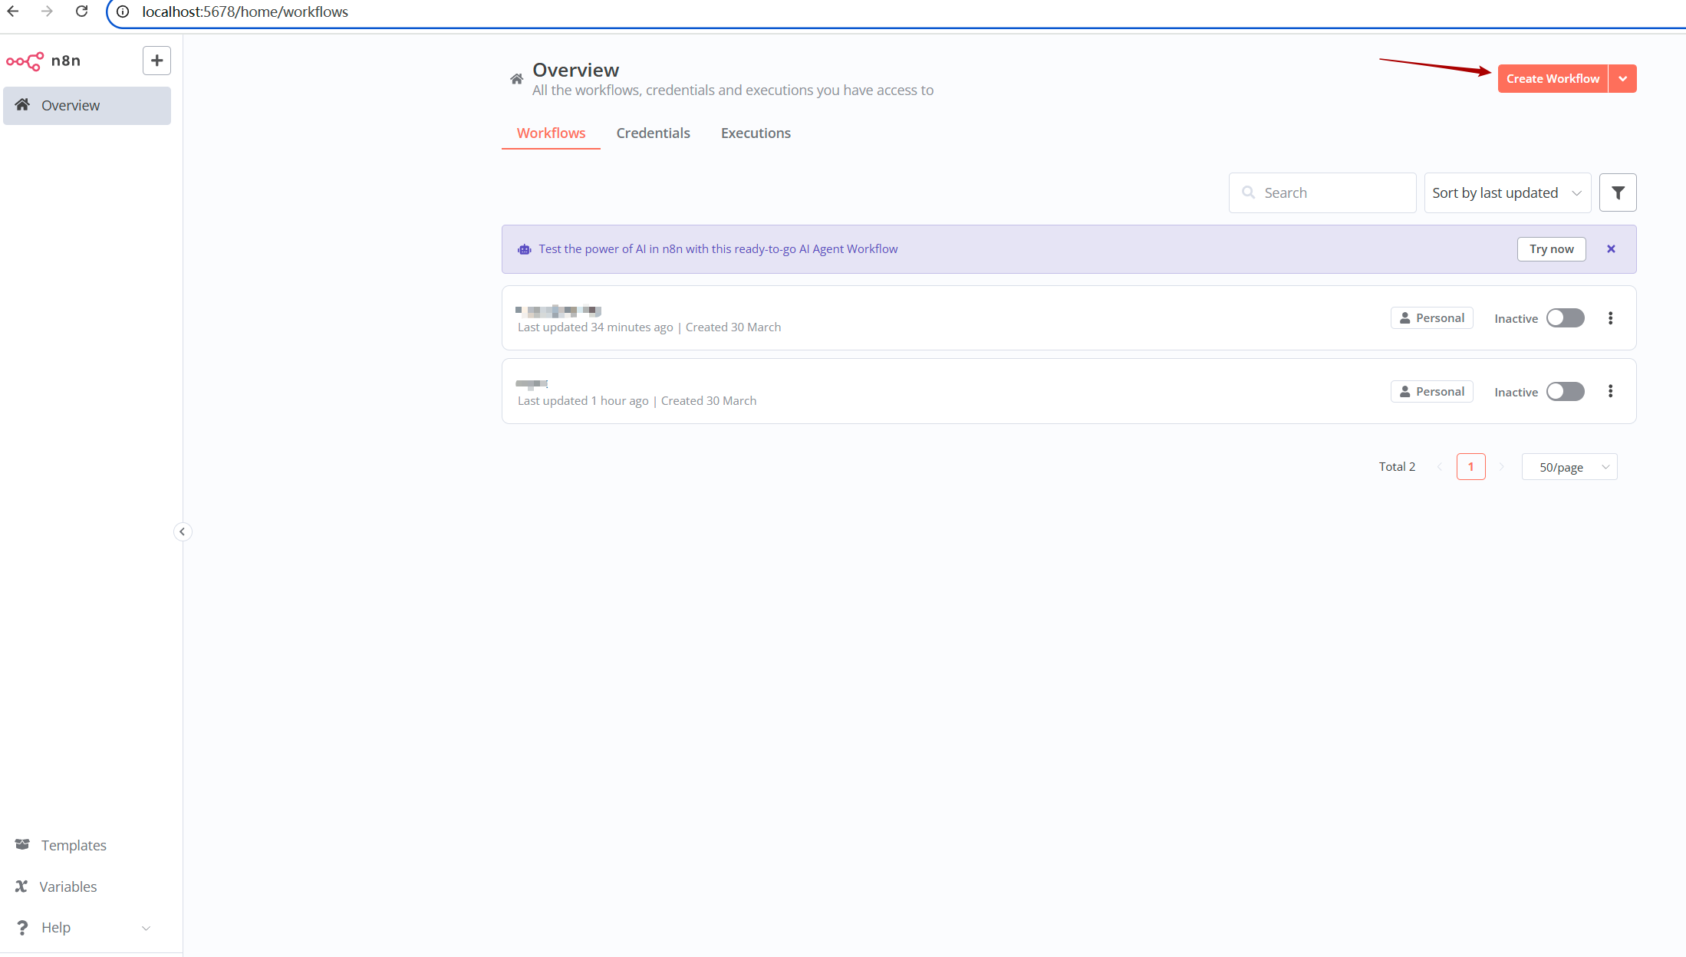
Task: Open Variables in the sidebar
Action: click(x=68, y=886)
